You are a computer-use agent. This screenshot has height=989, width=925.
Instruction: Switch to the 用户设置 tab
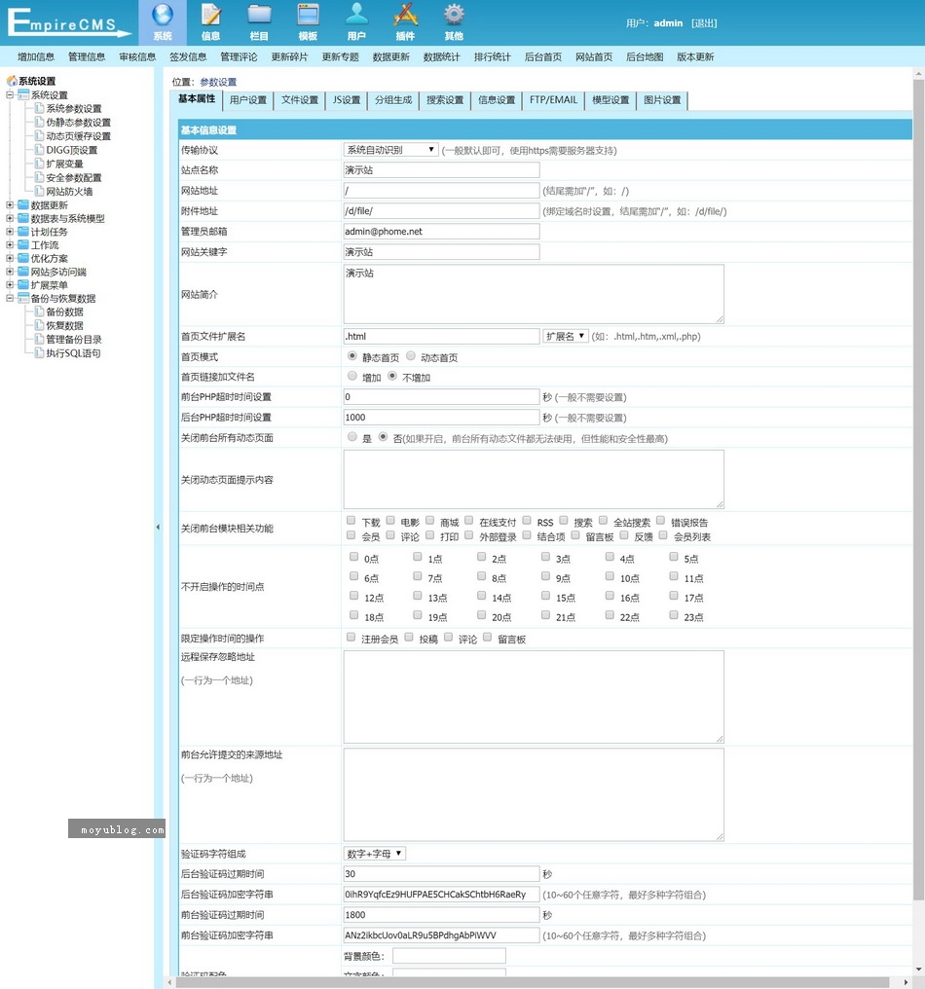pos(248,100)
